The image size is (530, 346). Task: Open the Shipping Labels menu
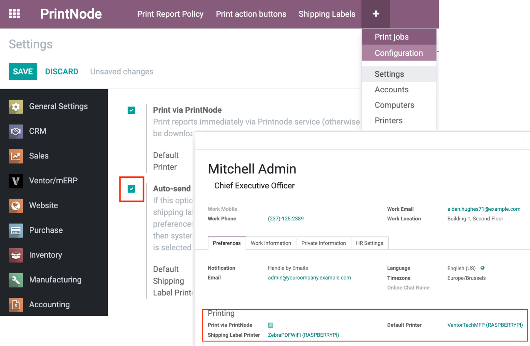[x=327, y=14]
